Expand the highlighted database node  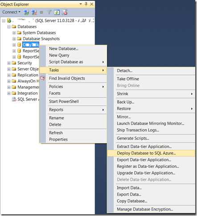[14, 45]
